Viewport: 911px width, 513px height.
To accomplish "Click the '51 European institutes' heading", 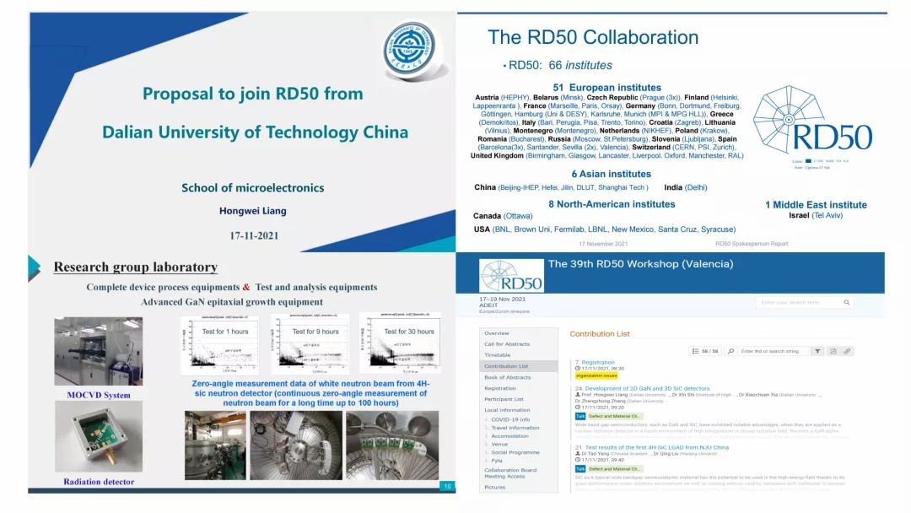I will tap(606, 87).
